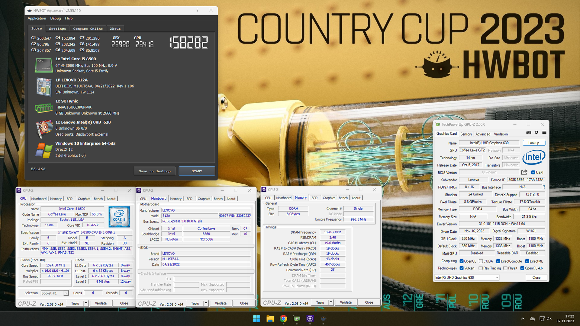Show hidden system tray icons
The height and width of the screenshot is (326, 580).
(x=523, y=319)
